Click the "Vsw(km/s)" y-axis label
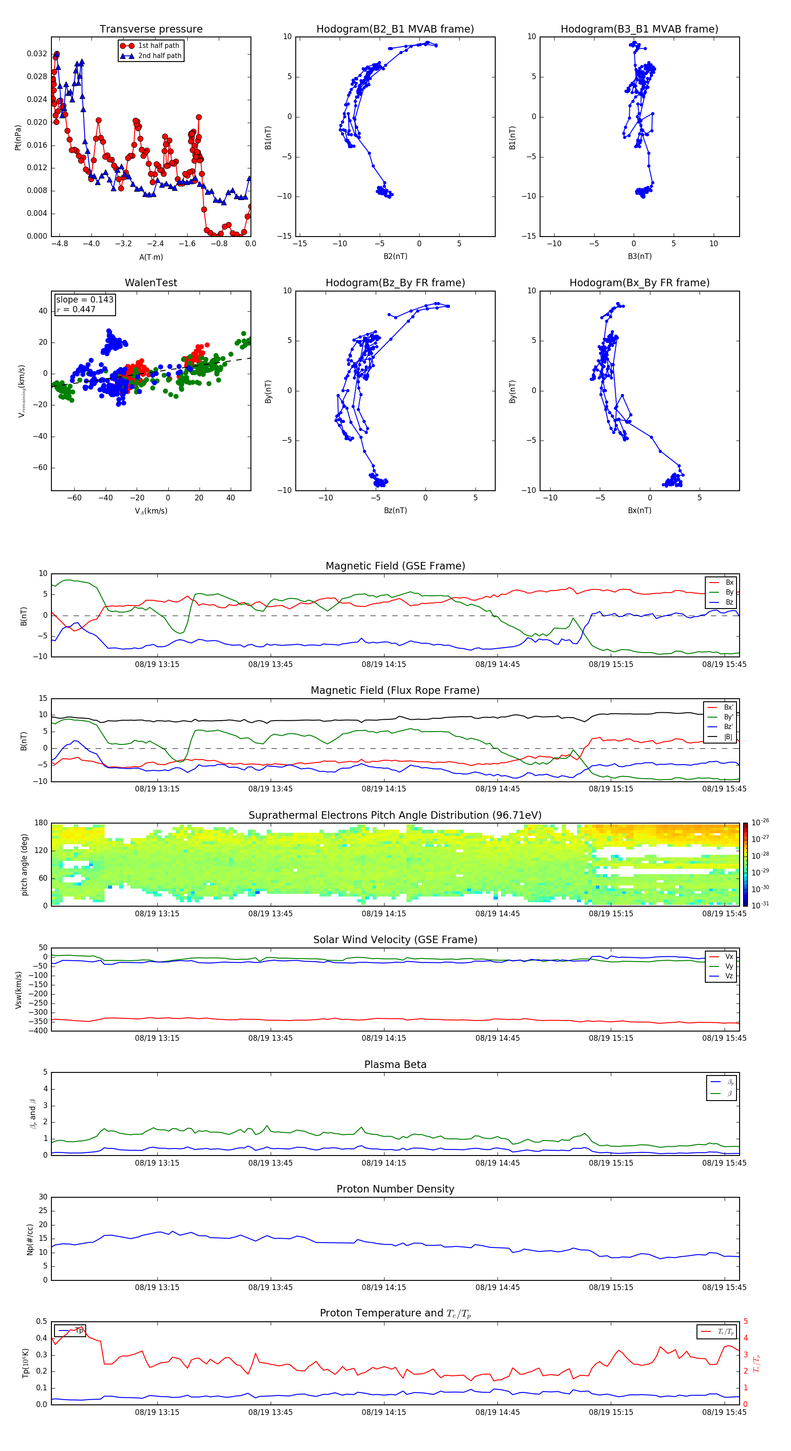This screenshot has height=1451, width=791. [x=18, y=990]
